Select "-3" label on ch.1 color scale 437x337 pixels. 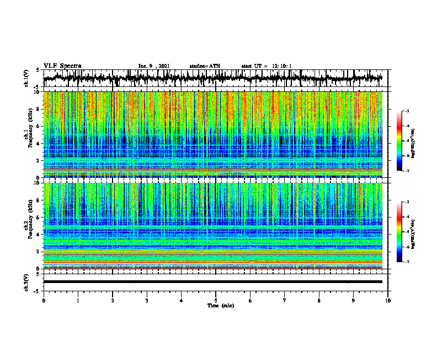(x=407, y=111)
